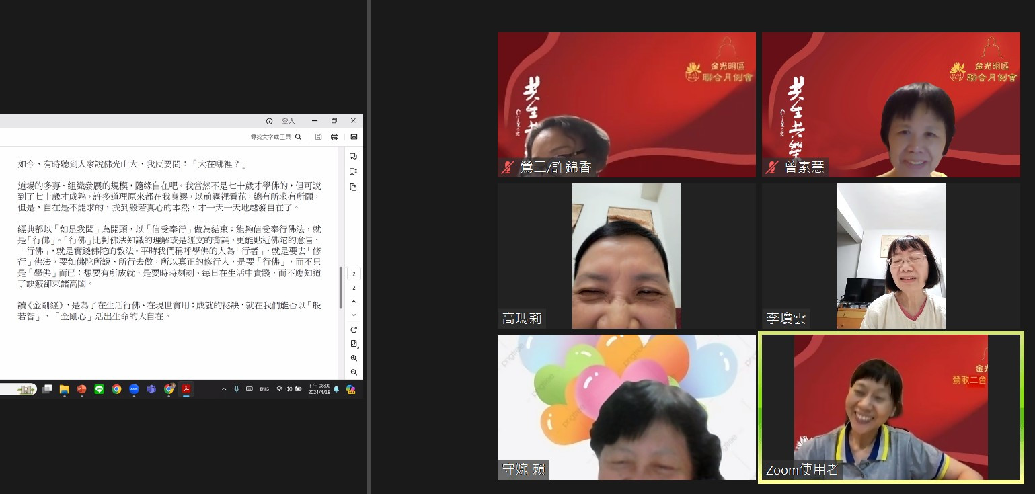Screen dimensions: 1035x494
Task: Toggle the microphone icon in system tray
Action: (236, 389)
